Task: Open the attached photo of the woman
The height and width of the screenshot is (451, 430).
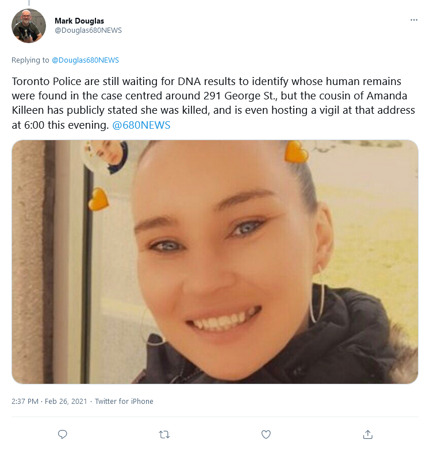Action: pos(214,262)
